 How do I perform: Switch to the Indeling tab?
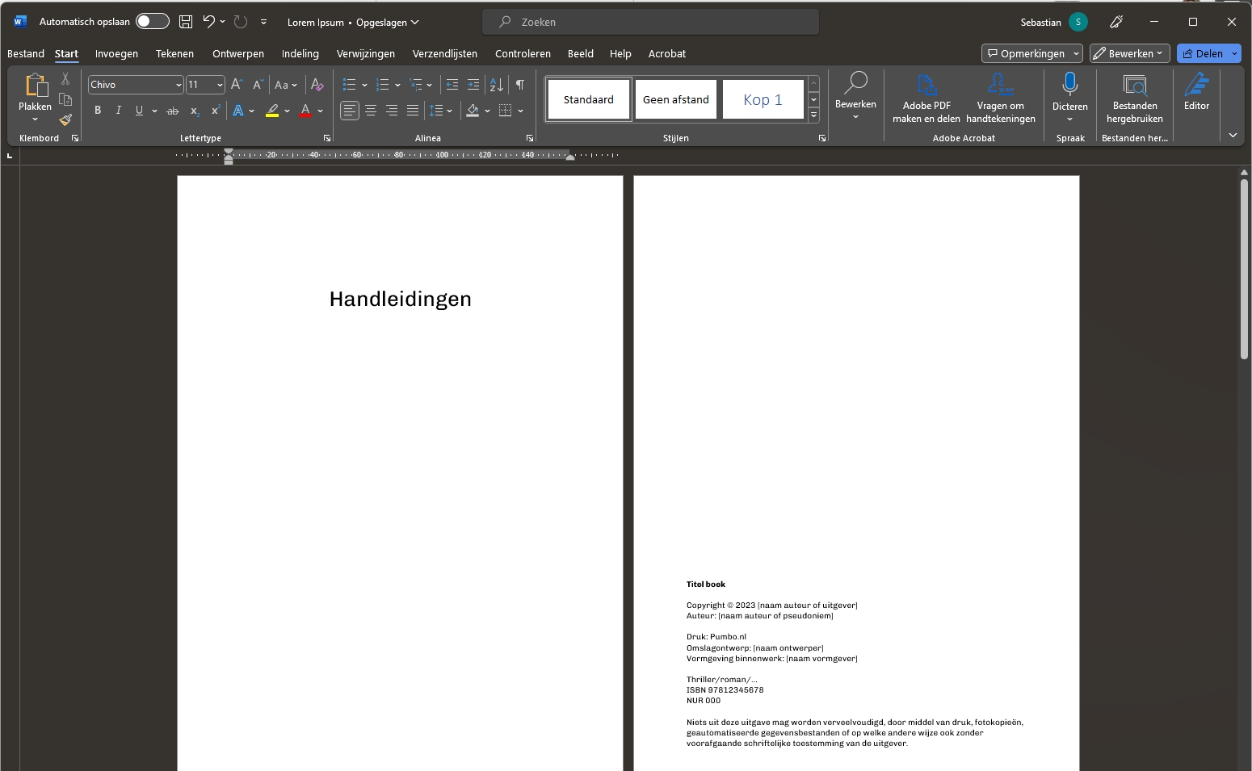(300, 53)
